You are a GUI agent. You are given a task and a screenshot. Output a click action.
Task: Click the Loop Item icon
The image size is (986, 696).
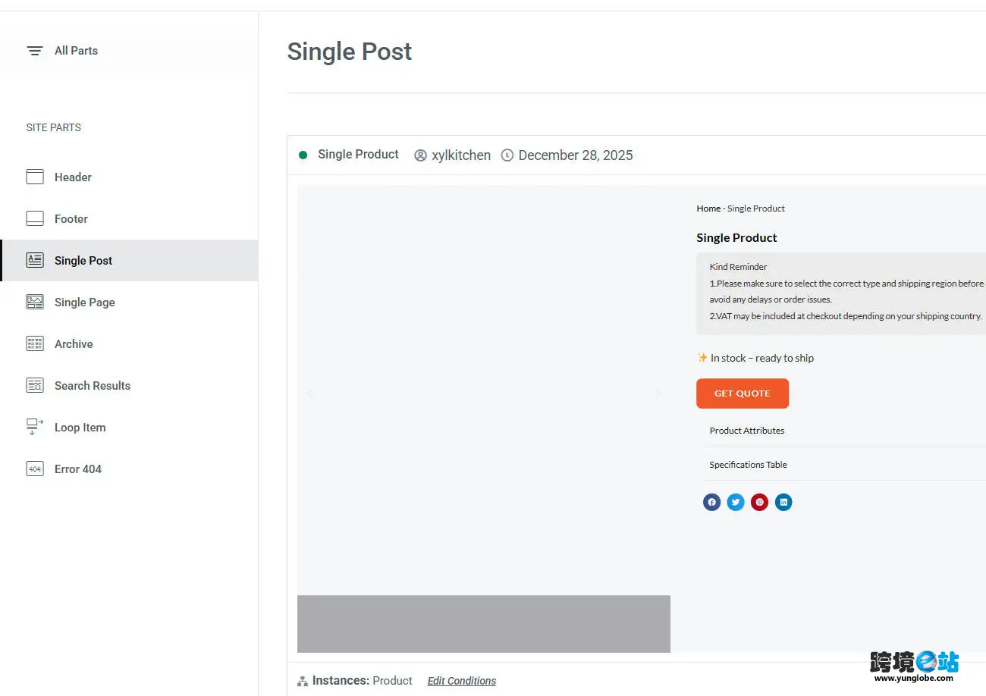(35, 427)
